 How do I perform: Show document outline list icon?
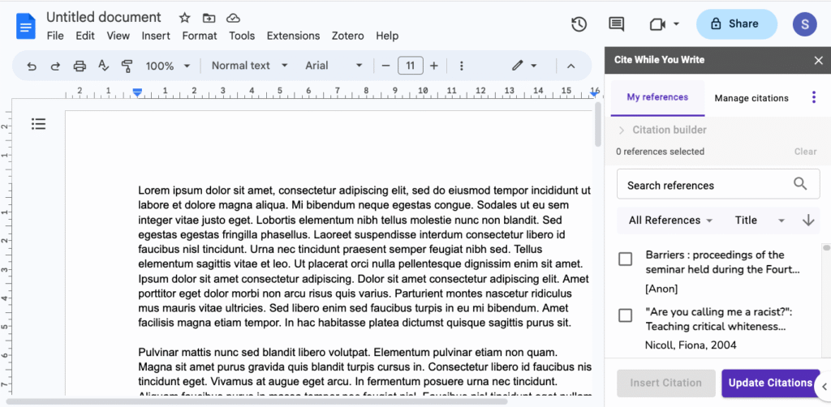pos(39,124)
